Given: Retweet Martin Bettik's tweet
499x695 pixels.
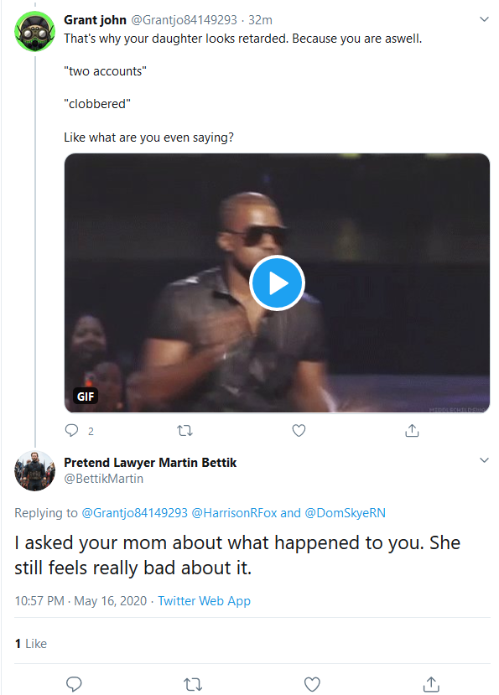Looking at the screenshot, I should [193, 684].
